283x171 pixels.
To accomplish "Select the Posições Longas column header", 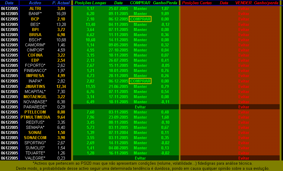I will pos(91,3).
